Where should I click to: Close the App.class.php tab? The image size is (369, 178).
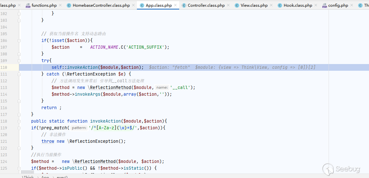176,5
